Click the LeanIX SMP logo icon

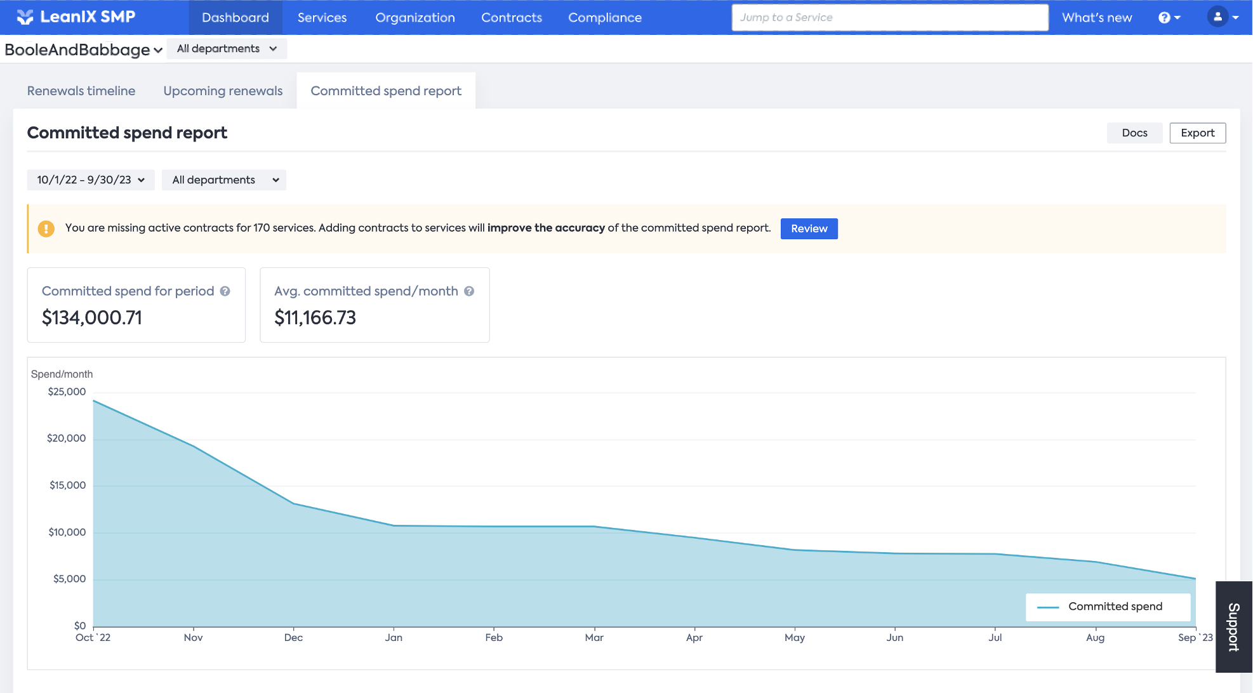pos(25,17)
